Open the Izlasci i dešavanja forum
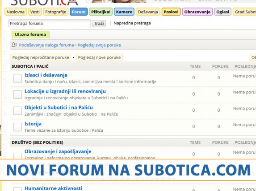 click(46, 75)
